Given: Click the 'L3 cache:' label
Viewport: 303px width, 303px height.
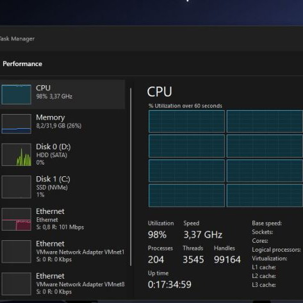Looking at the screenshot, I should (264, 285).
